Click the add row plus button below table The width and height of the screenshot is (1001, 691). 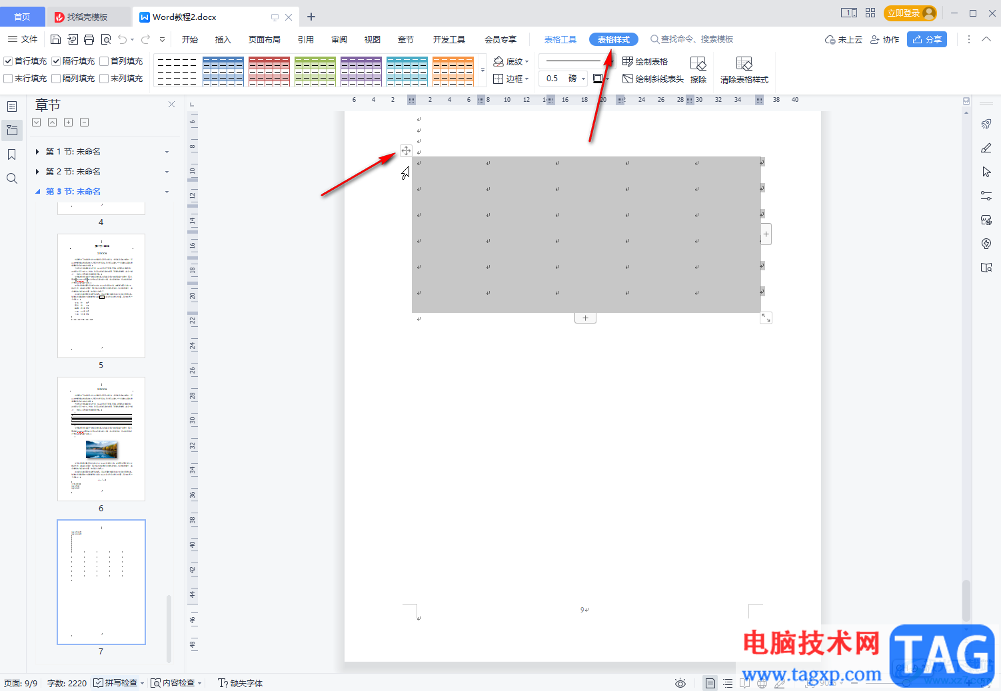click(x=585, y=318)
